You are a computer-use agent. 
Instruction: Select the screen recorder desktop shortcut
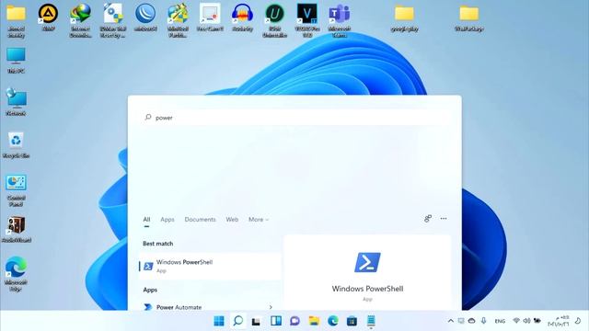point(210,17)
